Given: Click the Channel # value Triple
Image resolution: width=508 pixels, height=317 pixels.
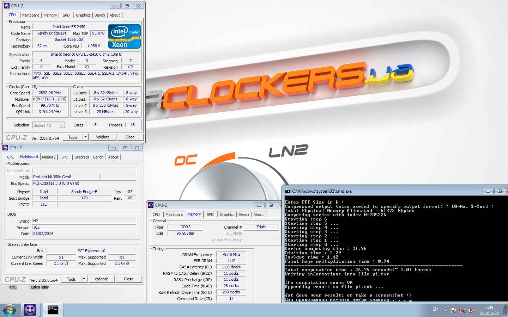Looking at the screenshot, I should [261, 227].
